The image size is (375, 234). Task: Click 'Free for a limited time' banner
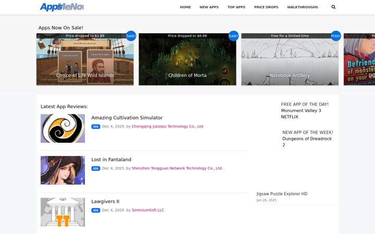tap(290, 36)
